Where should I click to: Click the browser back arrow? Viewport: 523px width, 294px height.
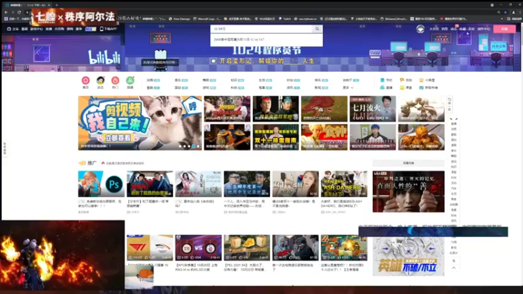tap(6, 12)
